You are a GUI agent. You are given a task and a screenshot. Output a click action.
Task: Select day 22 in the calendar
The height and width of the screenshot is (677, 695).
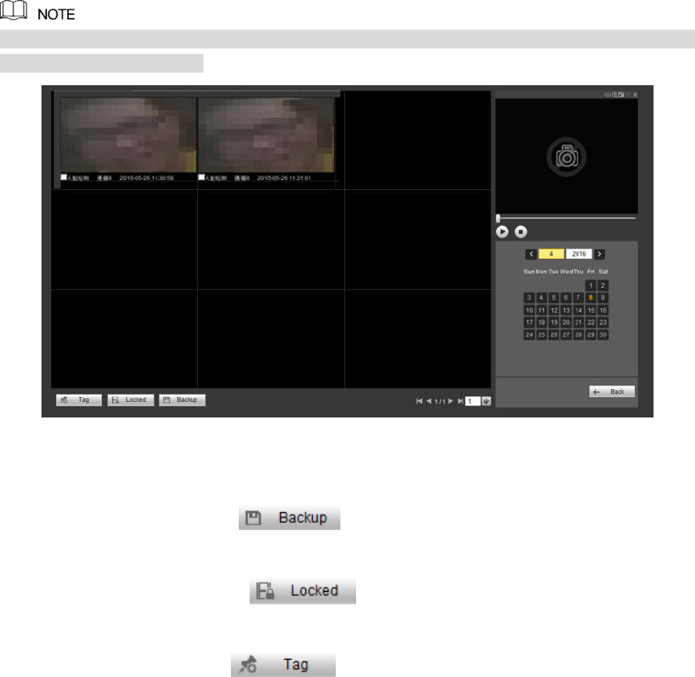pyautogui.click(x=591, y=322)
